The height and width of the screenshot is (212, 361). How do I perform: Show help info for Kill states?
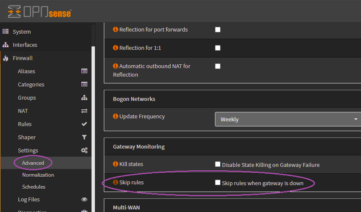point(115,164)
